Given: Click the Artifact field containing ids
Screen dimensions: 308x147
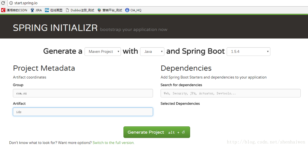Looking at the screenshot, I should pos(83,112).
